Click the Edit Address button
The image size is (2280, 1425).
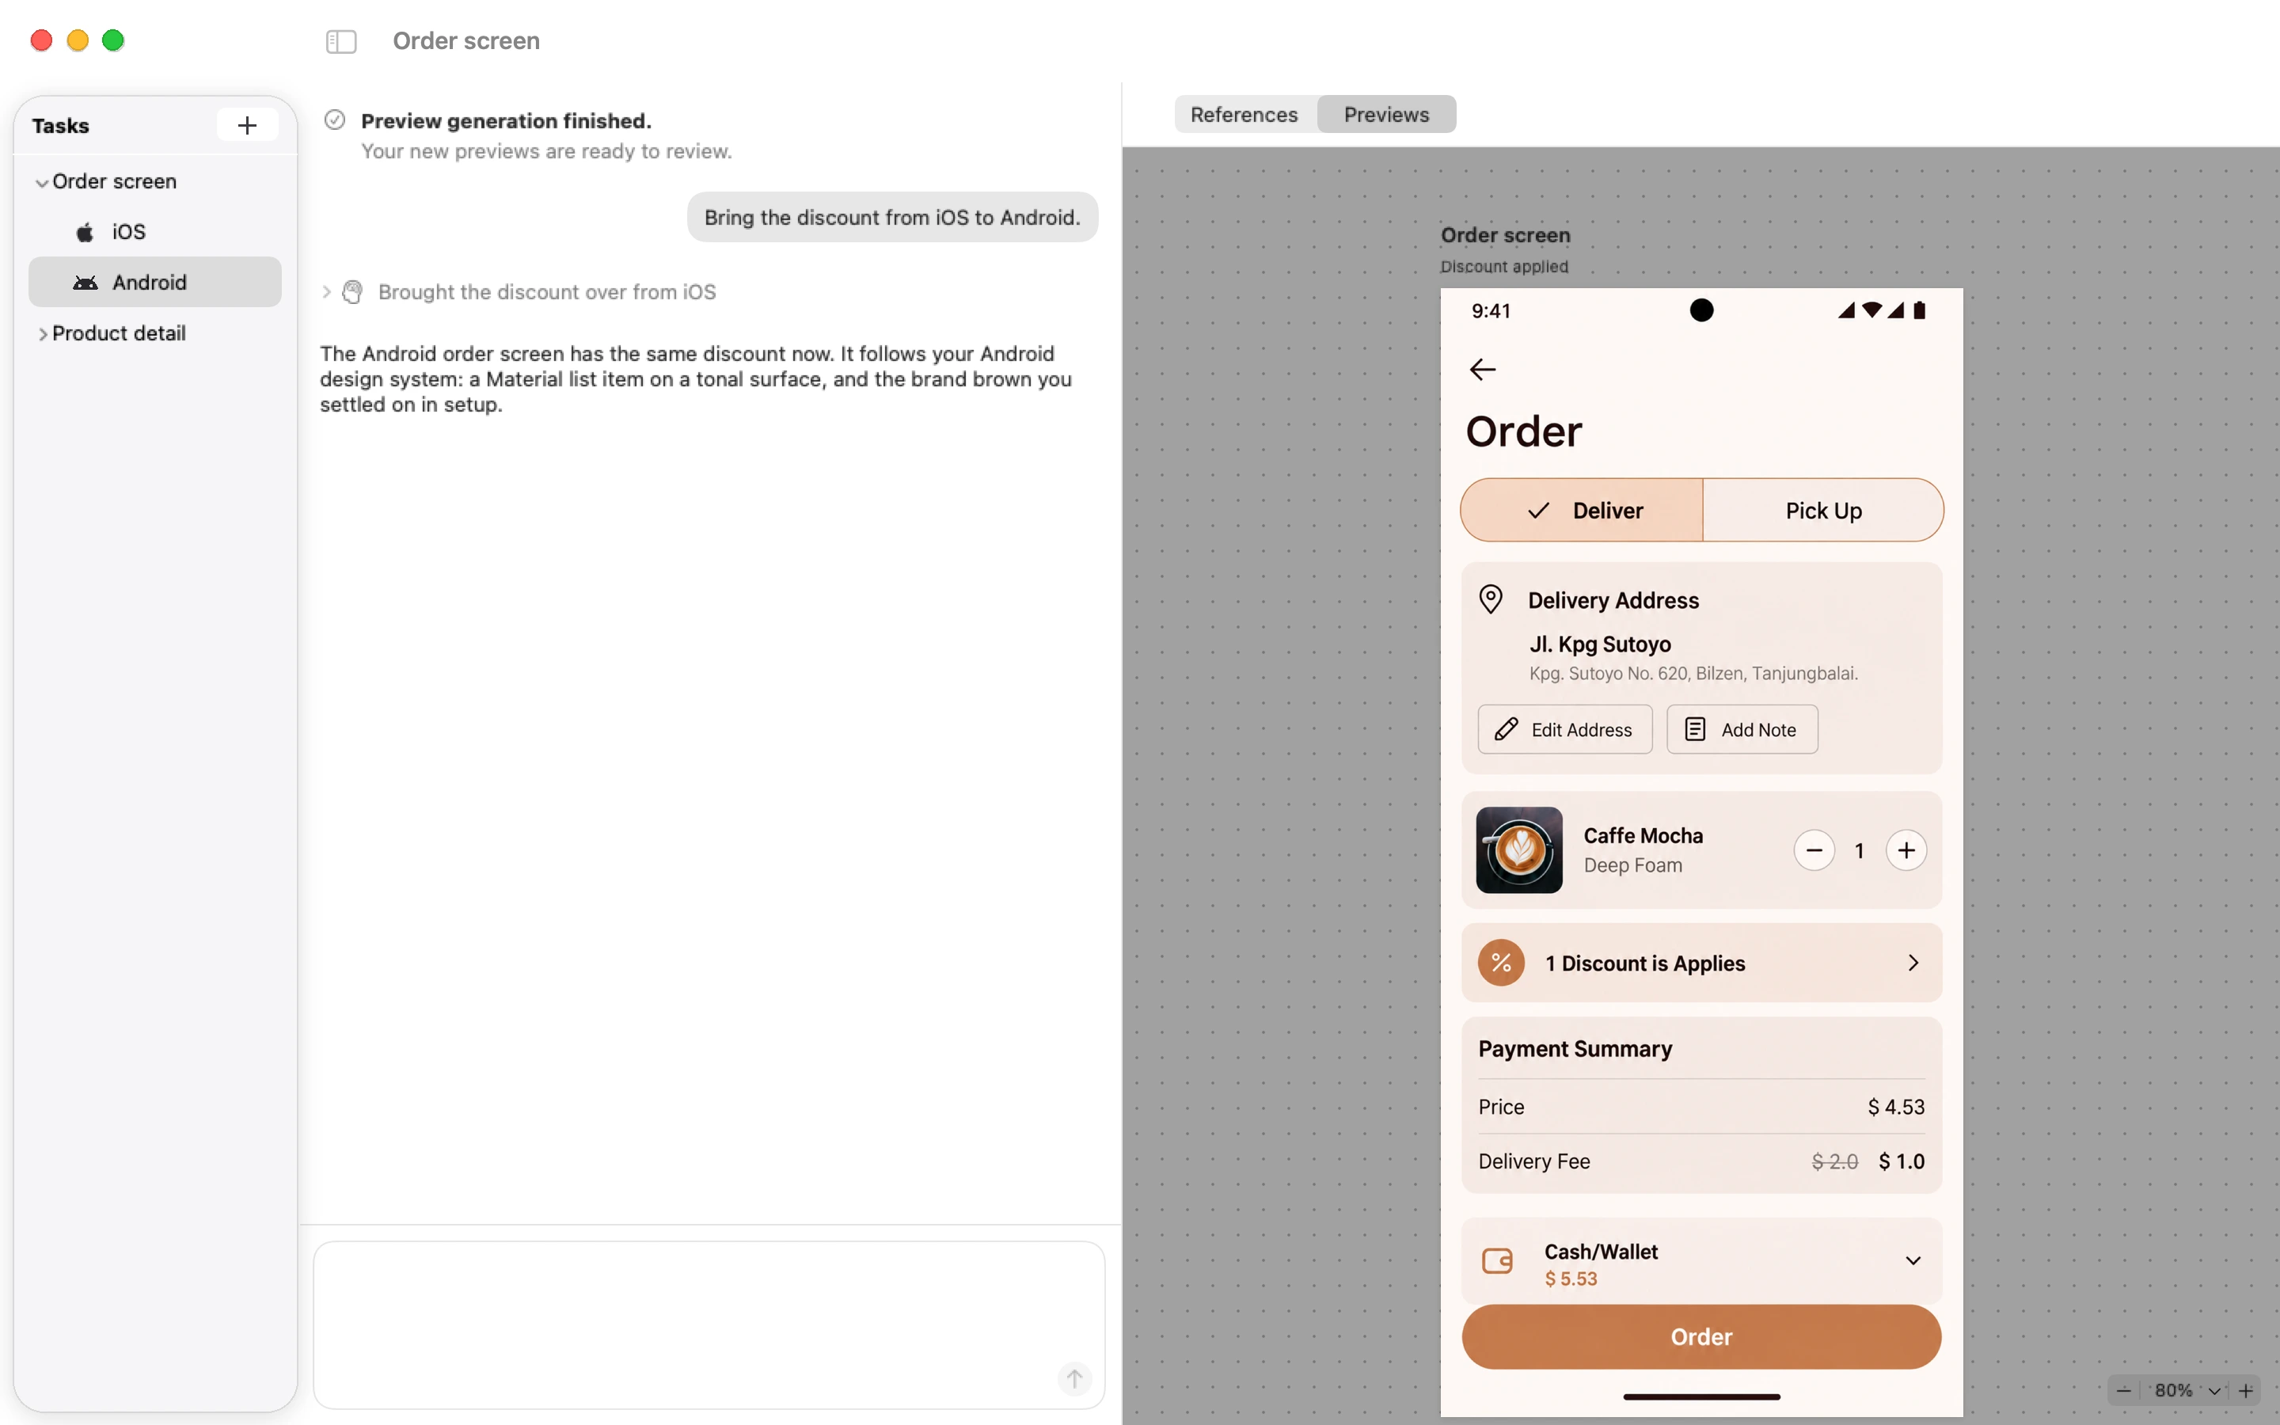point(1565,729)
